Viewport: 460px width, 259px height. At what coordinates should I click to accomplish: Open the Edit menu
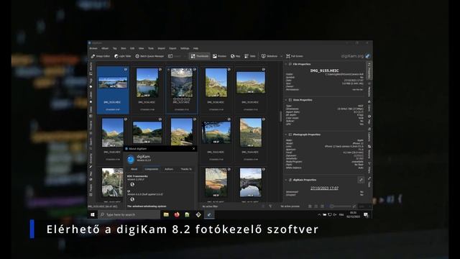(x=132, y=48)
